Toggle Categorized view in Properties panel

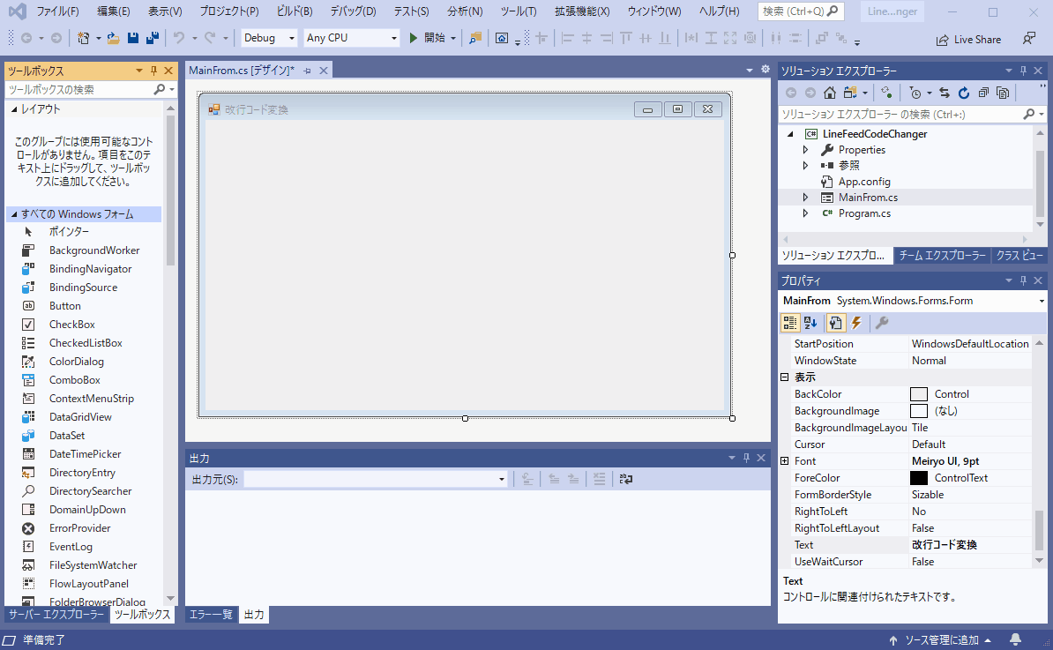pyautogui.click(x=790, y=323)
